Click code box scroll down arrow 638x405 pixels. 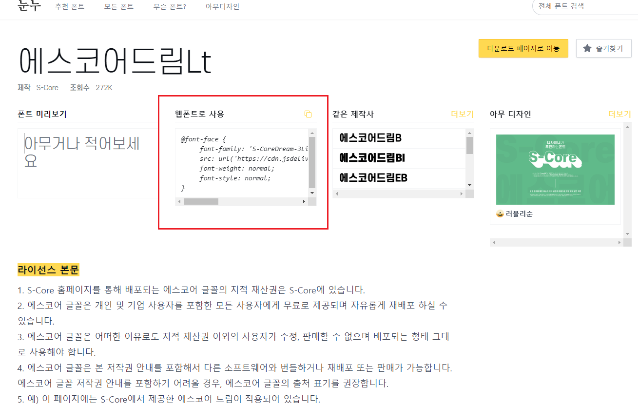[312, 193]
